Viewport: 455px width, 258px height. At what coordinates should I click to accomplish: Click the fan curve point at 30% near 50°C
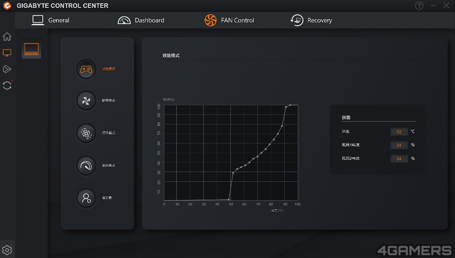click(x=233, y=173)
